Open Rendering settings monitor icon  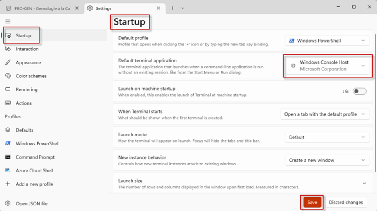point(8,89)
